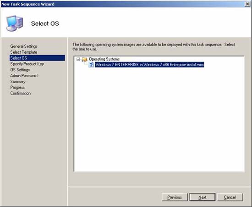Open the OS Settings step

pos(20,70)
